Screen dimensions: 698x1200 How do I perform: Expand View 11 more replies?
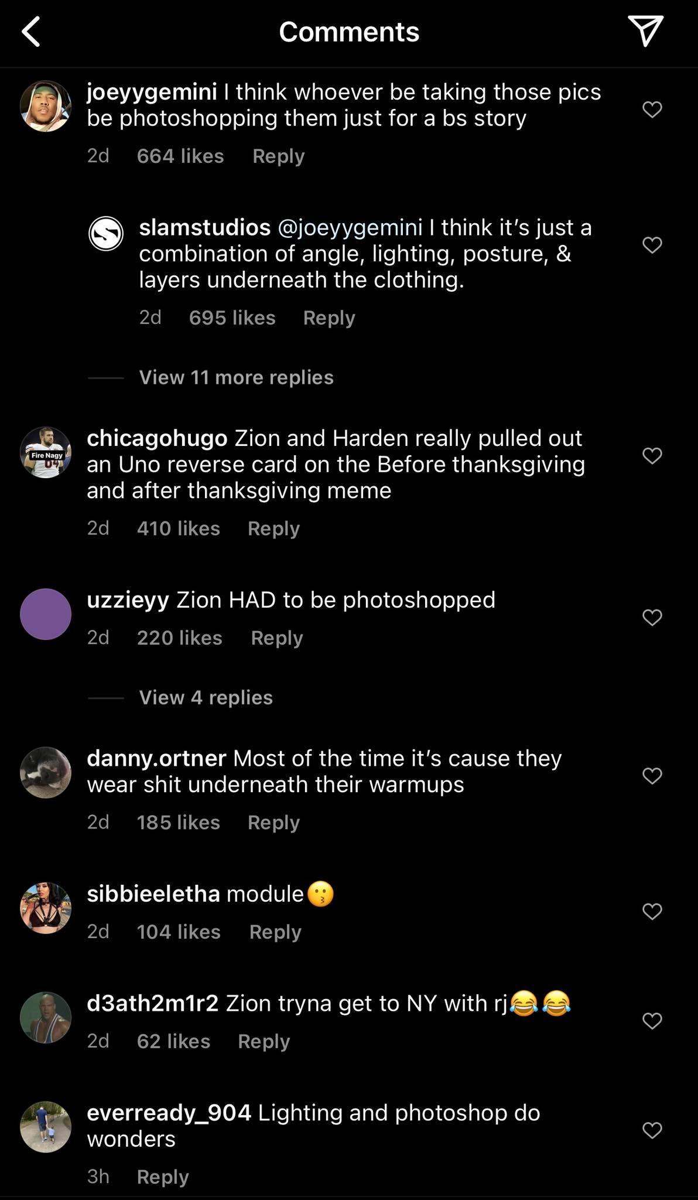point(236,377)
